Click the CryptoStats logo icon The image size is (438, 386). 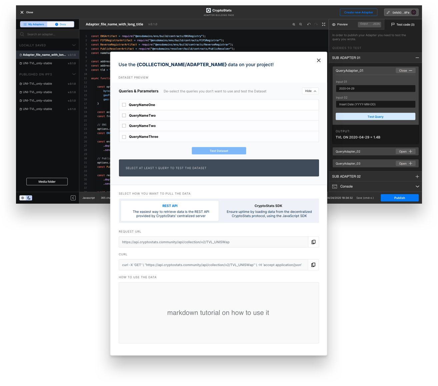(208, 10)
